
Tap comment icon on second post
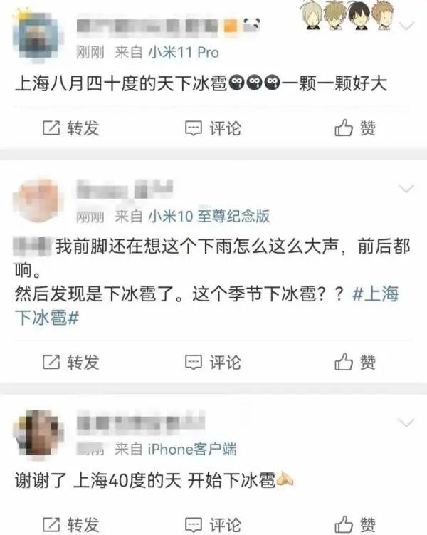(x=194, y=363)
